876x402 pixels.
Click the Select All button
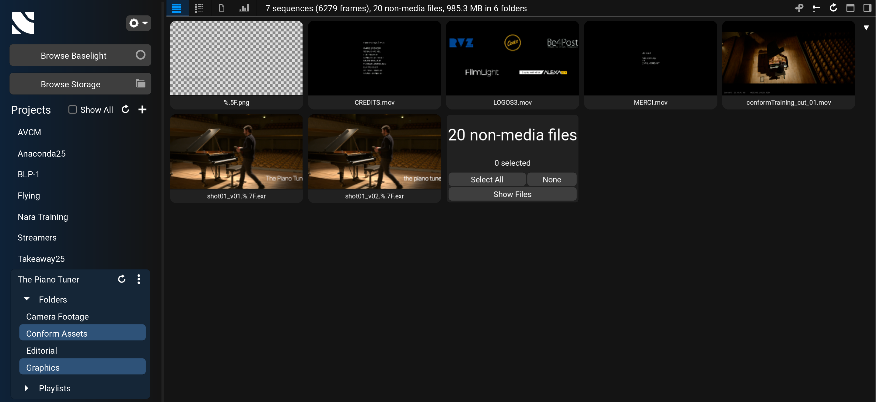487,179
